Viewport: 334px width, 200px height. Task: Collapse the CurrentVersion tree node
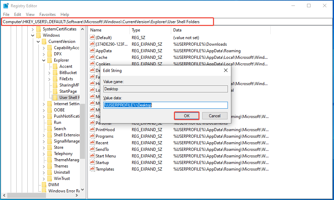point(38,42)
